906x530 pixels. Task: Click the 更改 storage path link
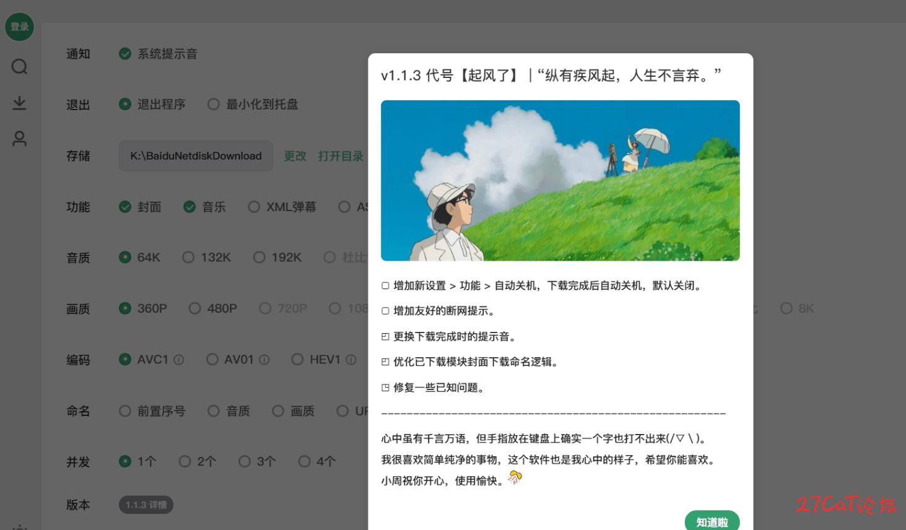click(x=295, y=156)
